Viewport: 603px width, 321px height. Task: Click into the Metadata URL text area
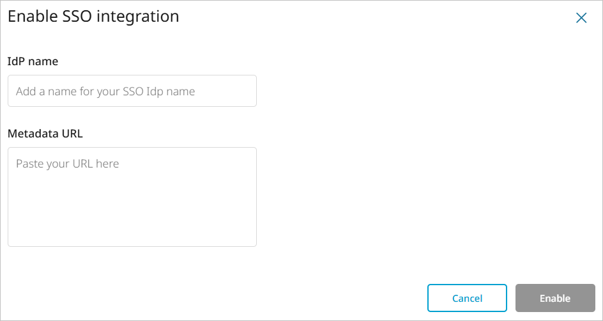coord(132,197)
